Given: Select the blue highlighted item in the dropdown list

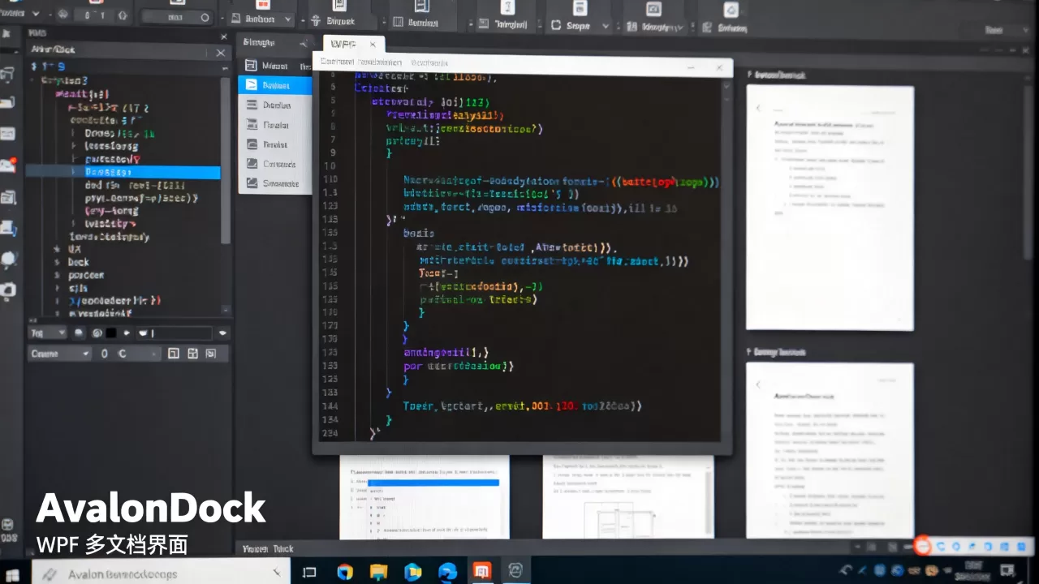Looking at the screenshot, I should [x=274, y=85].
